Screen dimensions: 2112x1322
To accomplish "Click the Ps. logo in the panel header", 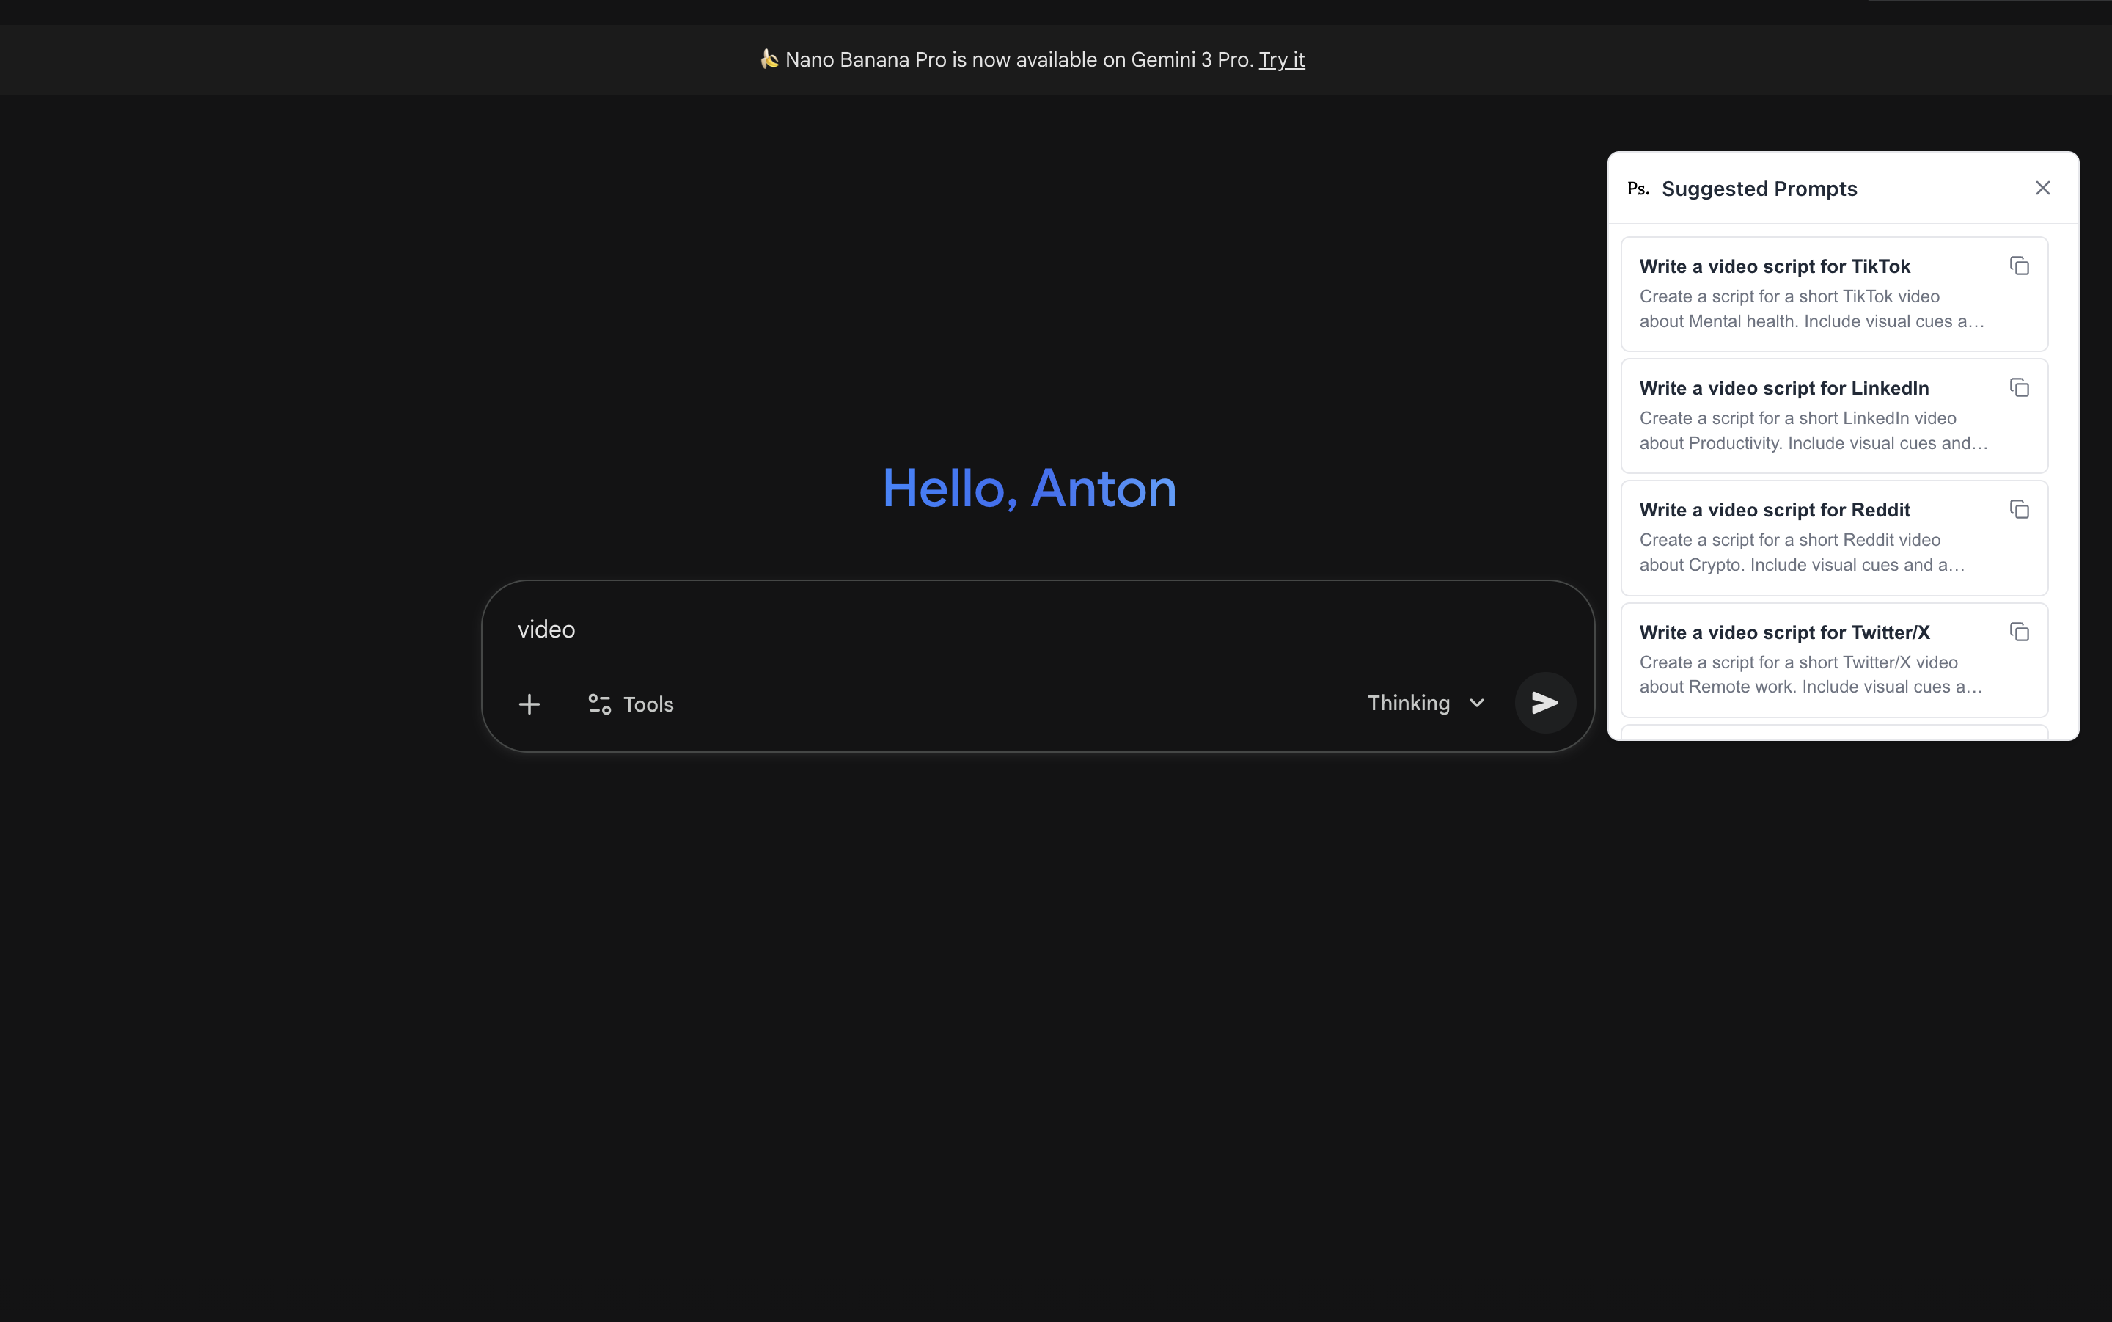I will (x=1637, y=188).
